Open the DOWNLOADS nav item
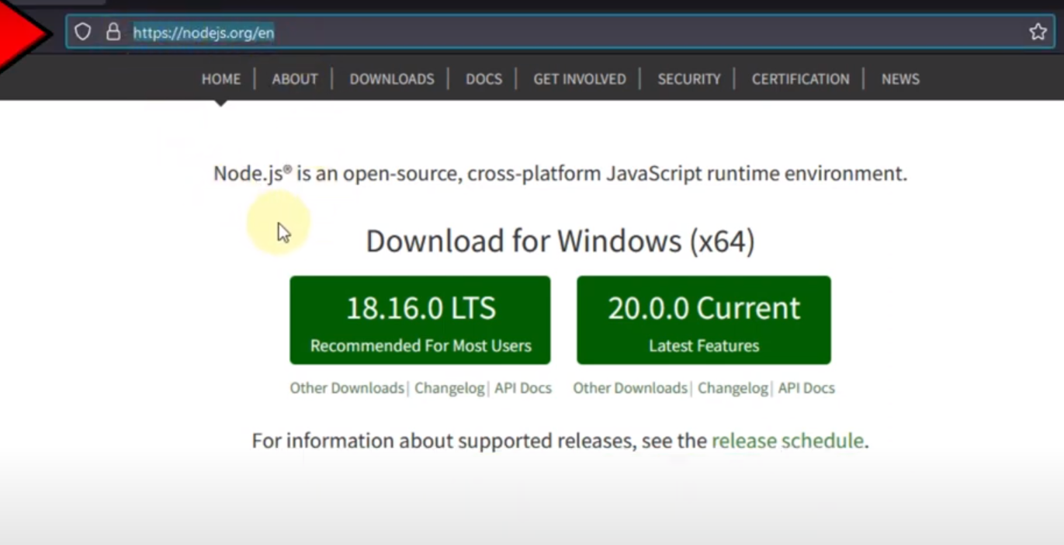1064x545 pixels. [392, 79]
